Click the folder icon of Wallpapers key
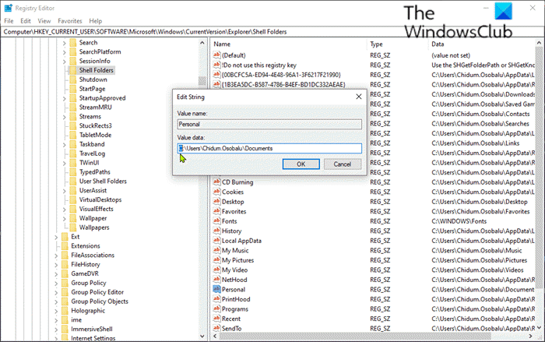 [73, 227]
